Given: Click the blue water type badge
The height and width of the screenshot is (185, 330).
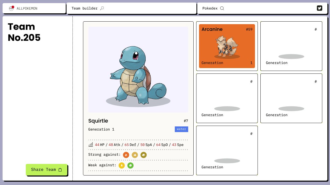Looking at the screenshot, I should (x=181, y=129).
